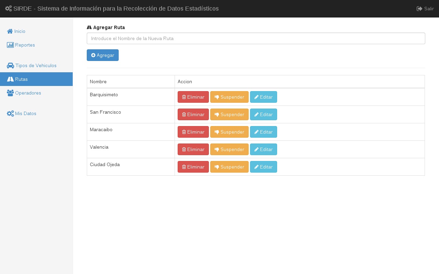Edit the San Francisco route
The height and width of the screenshot is (274, 439).
[263, 114]
